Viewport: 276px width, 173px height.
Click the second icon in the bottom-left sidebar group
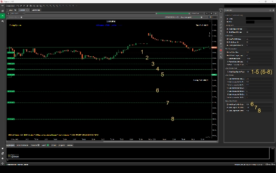(x=2, y=154)
